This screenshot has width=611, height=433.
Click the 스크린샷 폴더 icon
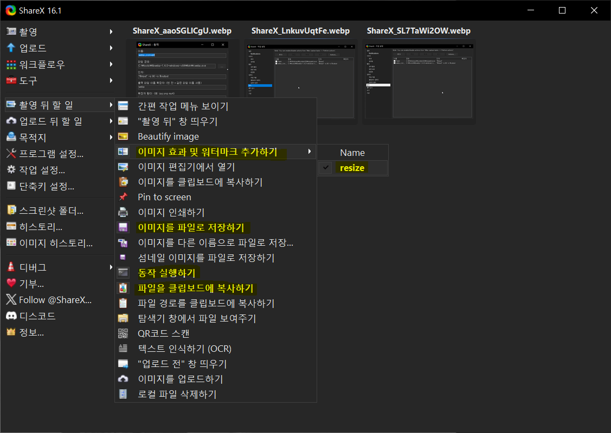[11, 210]
